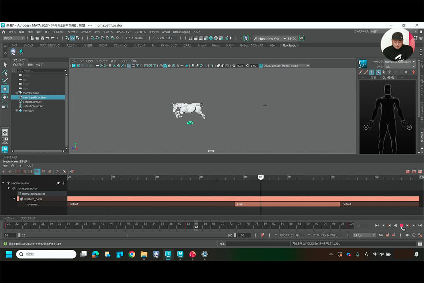Click the Home icon on menu bar
The width and height of the screenshot is (424, 283).
[3, 32]
